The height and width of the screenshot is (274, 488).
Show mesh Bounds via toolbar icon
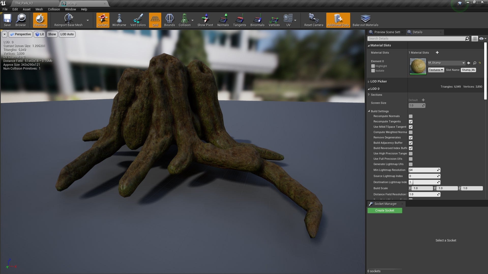(x=169, y=19)
